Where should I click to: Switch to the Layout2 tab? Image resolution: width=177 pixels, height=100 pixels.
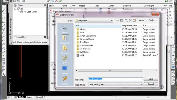pos(40,97)
